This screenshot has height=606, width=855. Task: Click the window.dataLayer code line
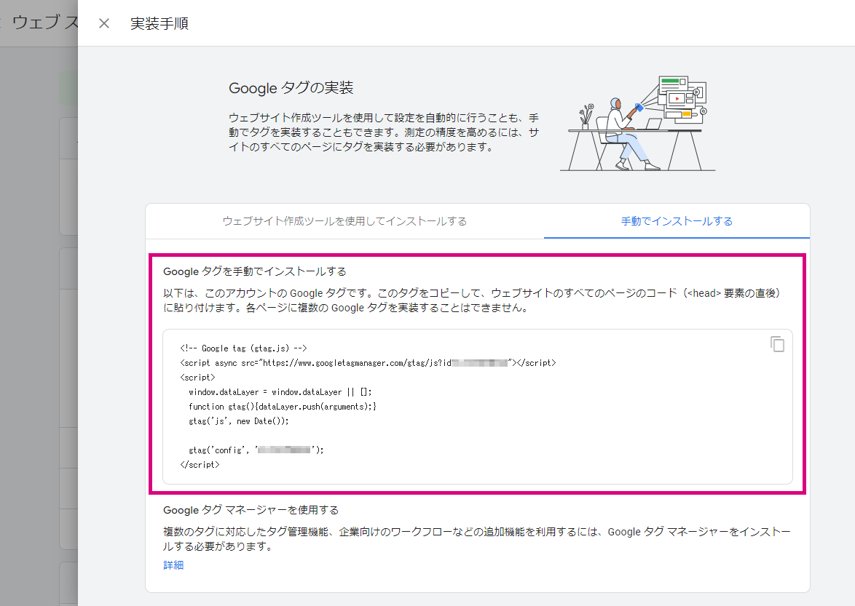click(x=280, y=392)
